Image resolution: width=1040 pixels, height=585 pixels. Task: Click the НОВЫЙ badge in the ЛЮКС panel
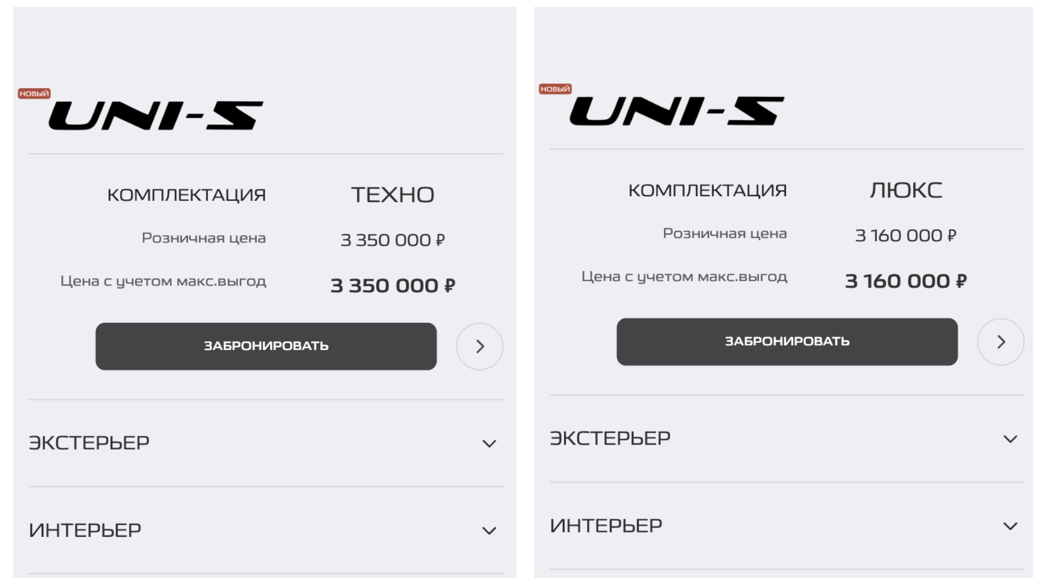click(x=555, y=89)
